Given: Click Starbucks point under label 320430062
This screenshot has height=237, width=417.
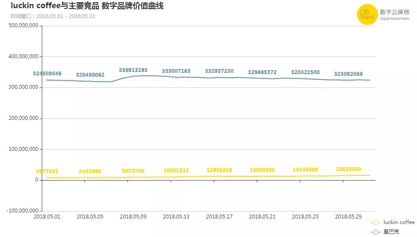Looking at the screenshot, I should point(90,81).
